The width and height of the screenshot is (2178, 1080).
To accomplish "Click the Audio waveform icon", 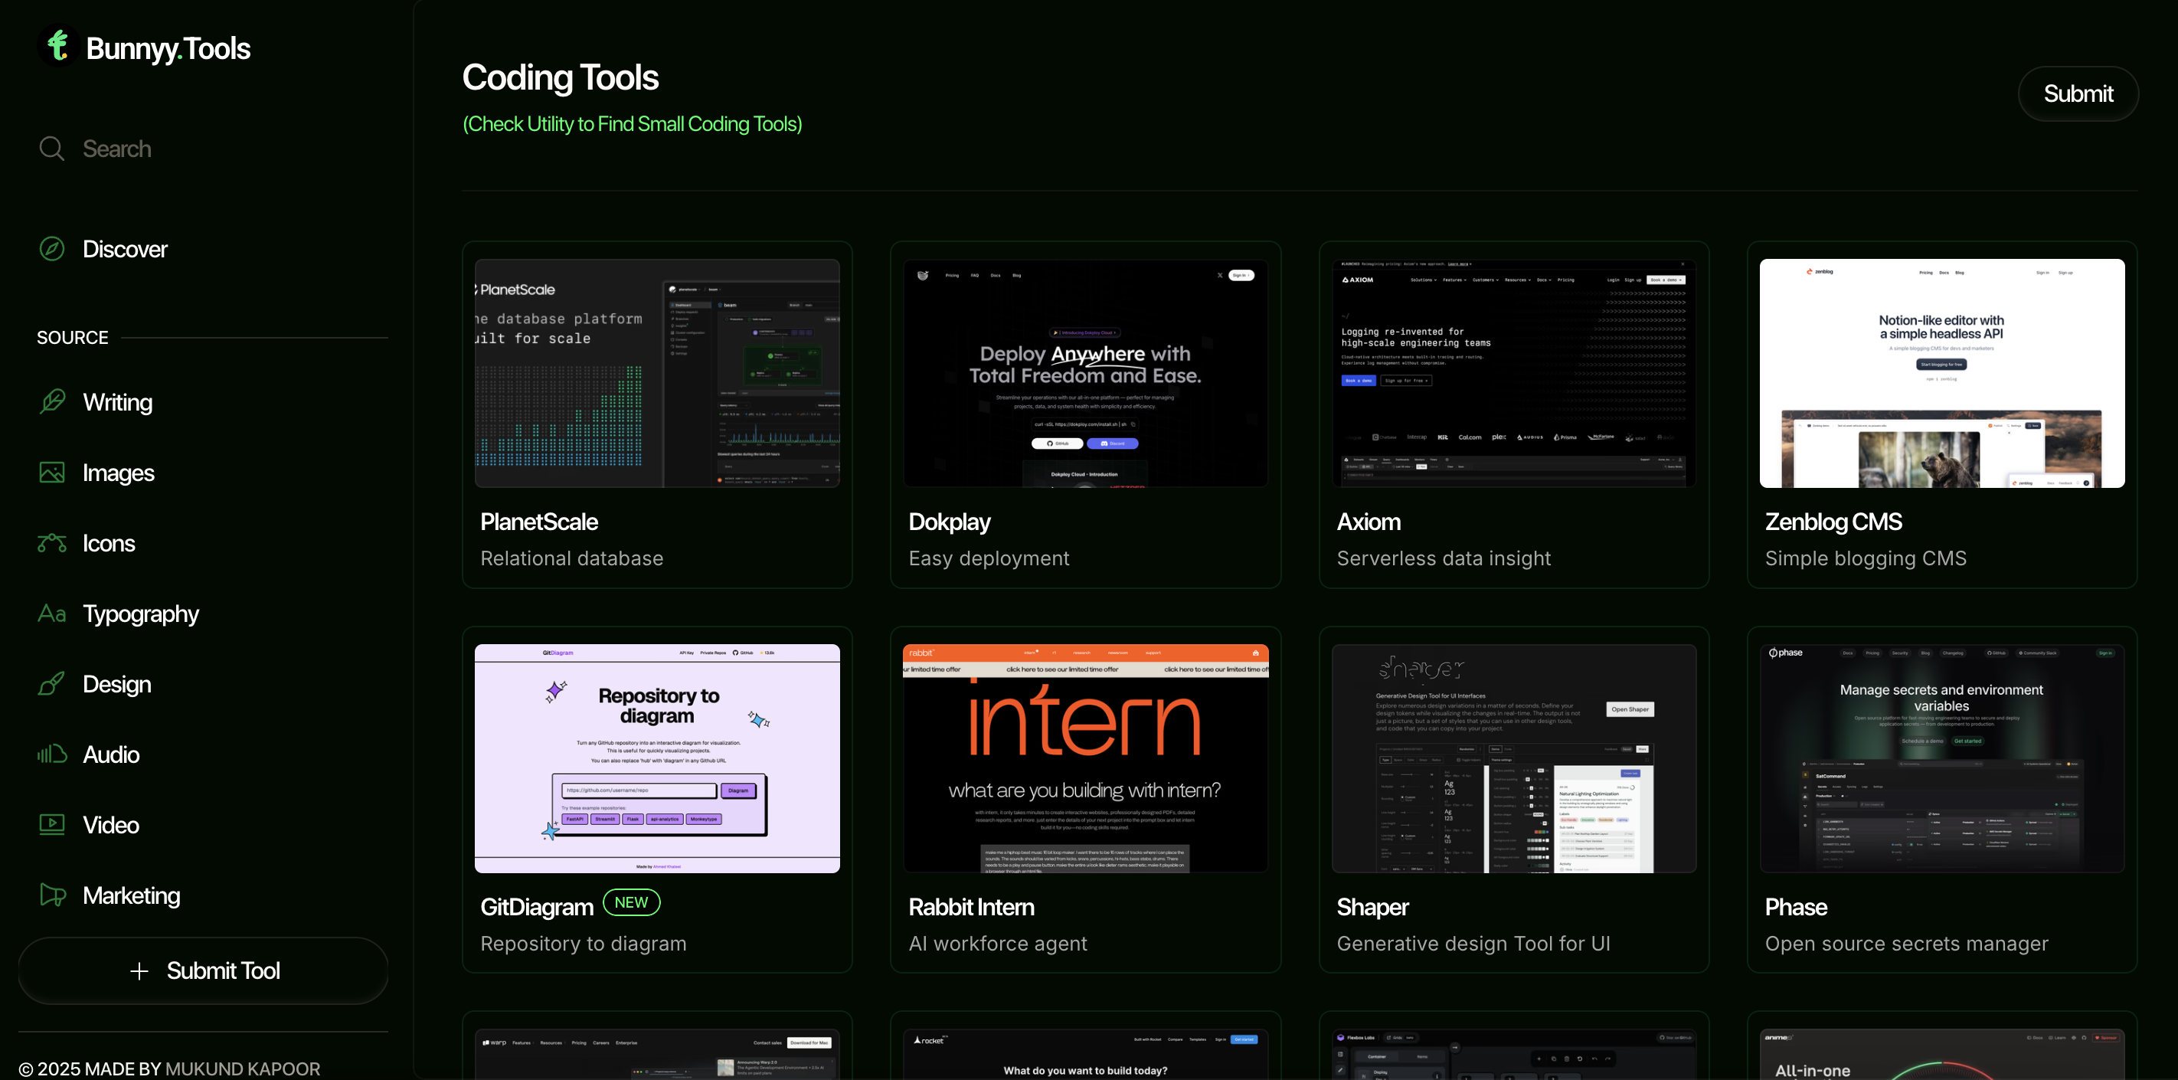I will pos(51,754).
